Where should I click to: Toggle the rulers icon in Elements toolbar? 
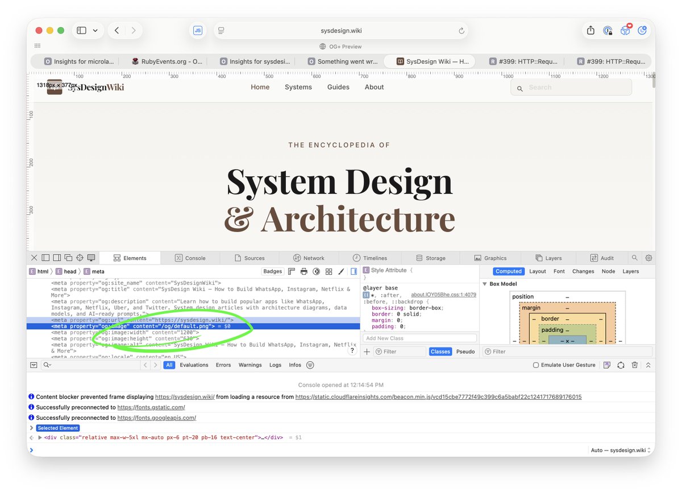(292, 271)
